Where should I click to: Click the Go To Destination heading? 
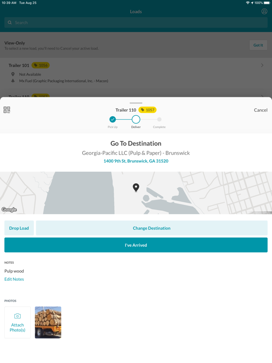[x=136, y=144]
